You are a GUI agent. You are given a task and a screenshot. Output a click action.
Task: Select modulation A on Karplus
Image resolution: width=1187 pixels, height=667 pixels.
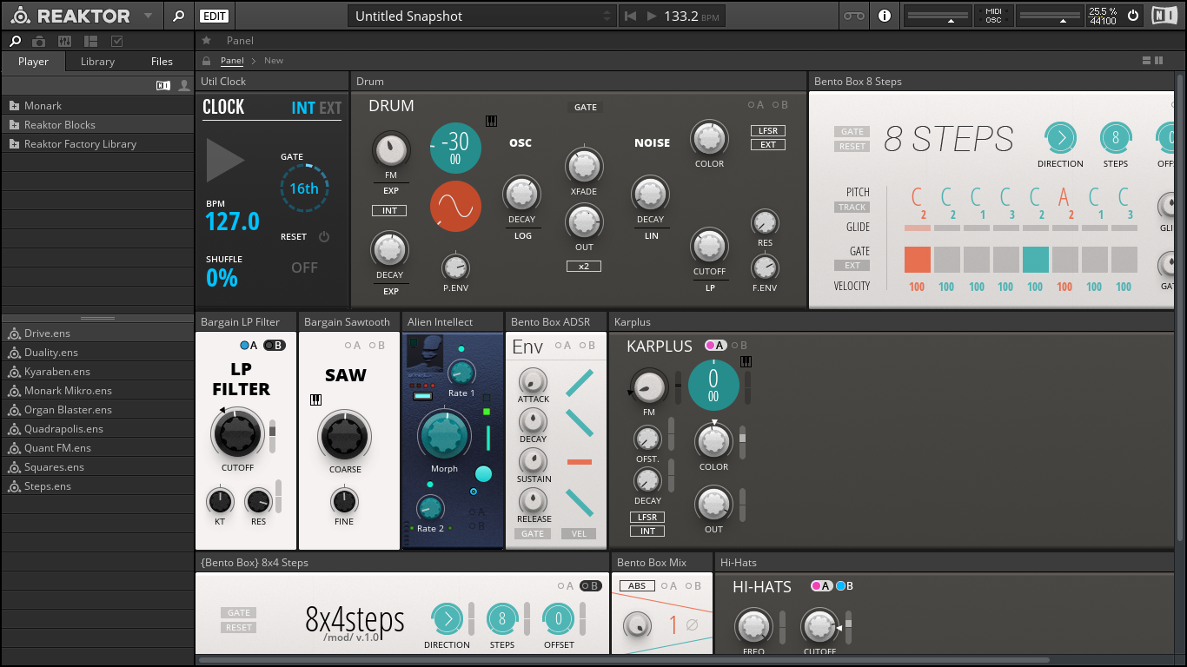pyautogui.click(x=715, y=346)
